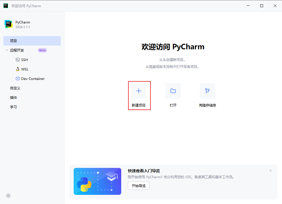The width and height of the screenshot is (282, 204).
Task: Click the 欢迎访问 PyCharm heading
Action: point(173,47)
